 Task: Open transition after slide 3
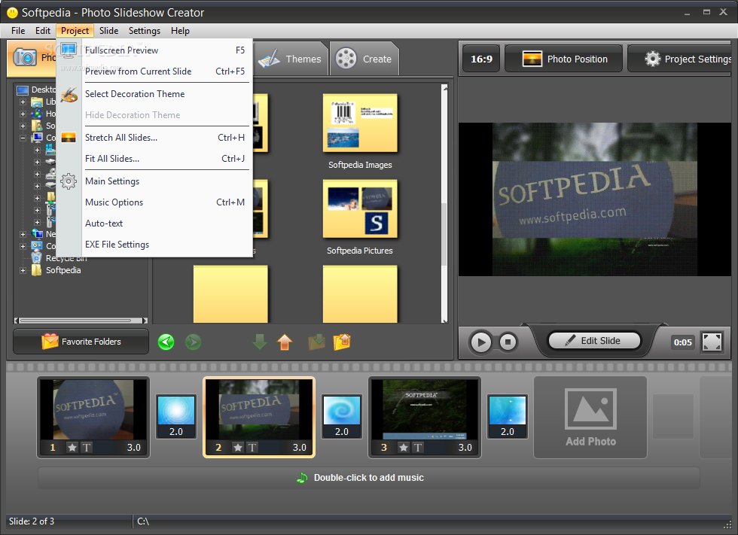click(x=508, y=417)
